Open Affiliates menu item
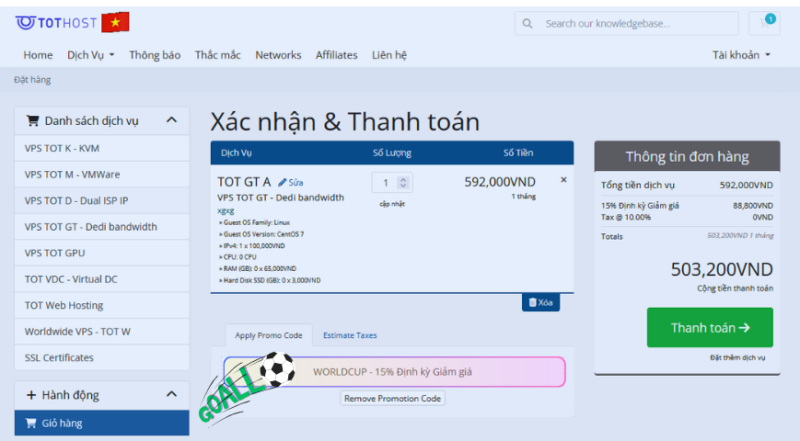 coord(336,55)
